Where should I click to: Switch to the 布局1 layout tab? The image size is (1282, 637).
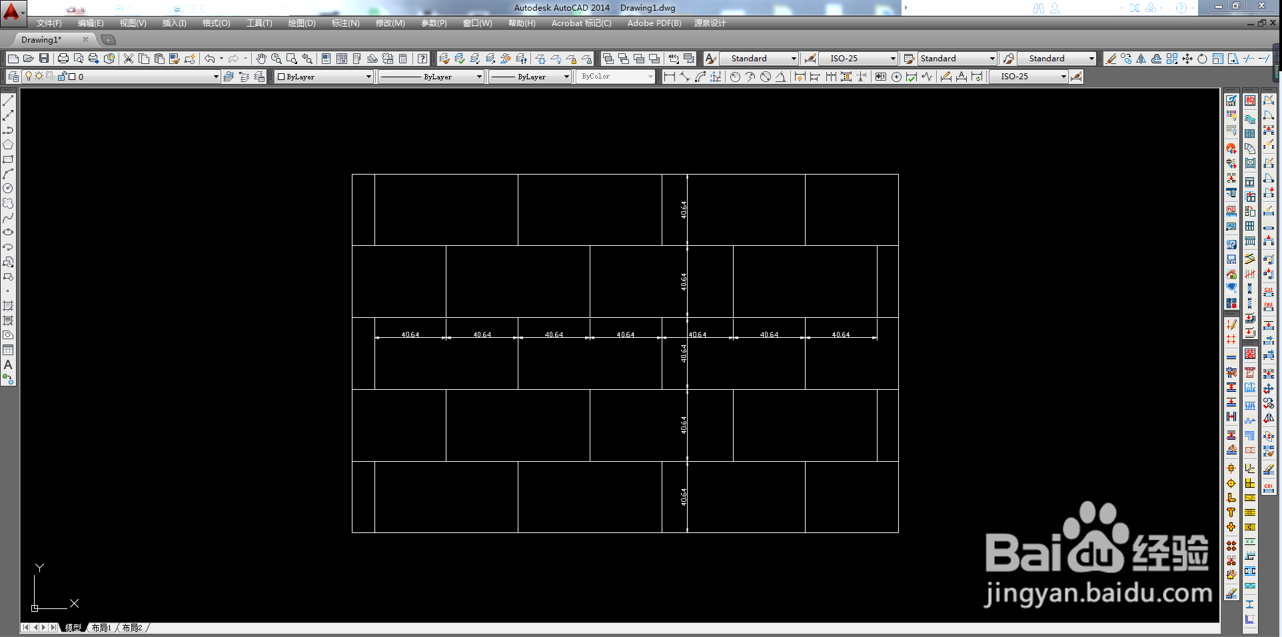pyautogui.click(x=101, y=628)
